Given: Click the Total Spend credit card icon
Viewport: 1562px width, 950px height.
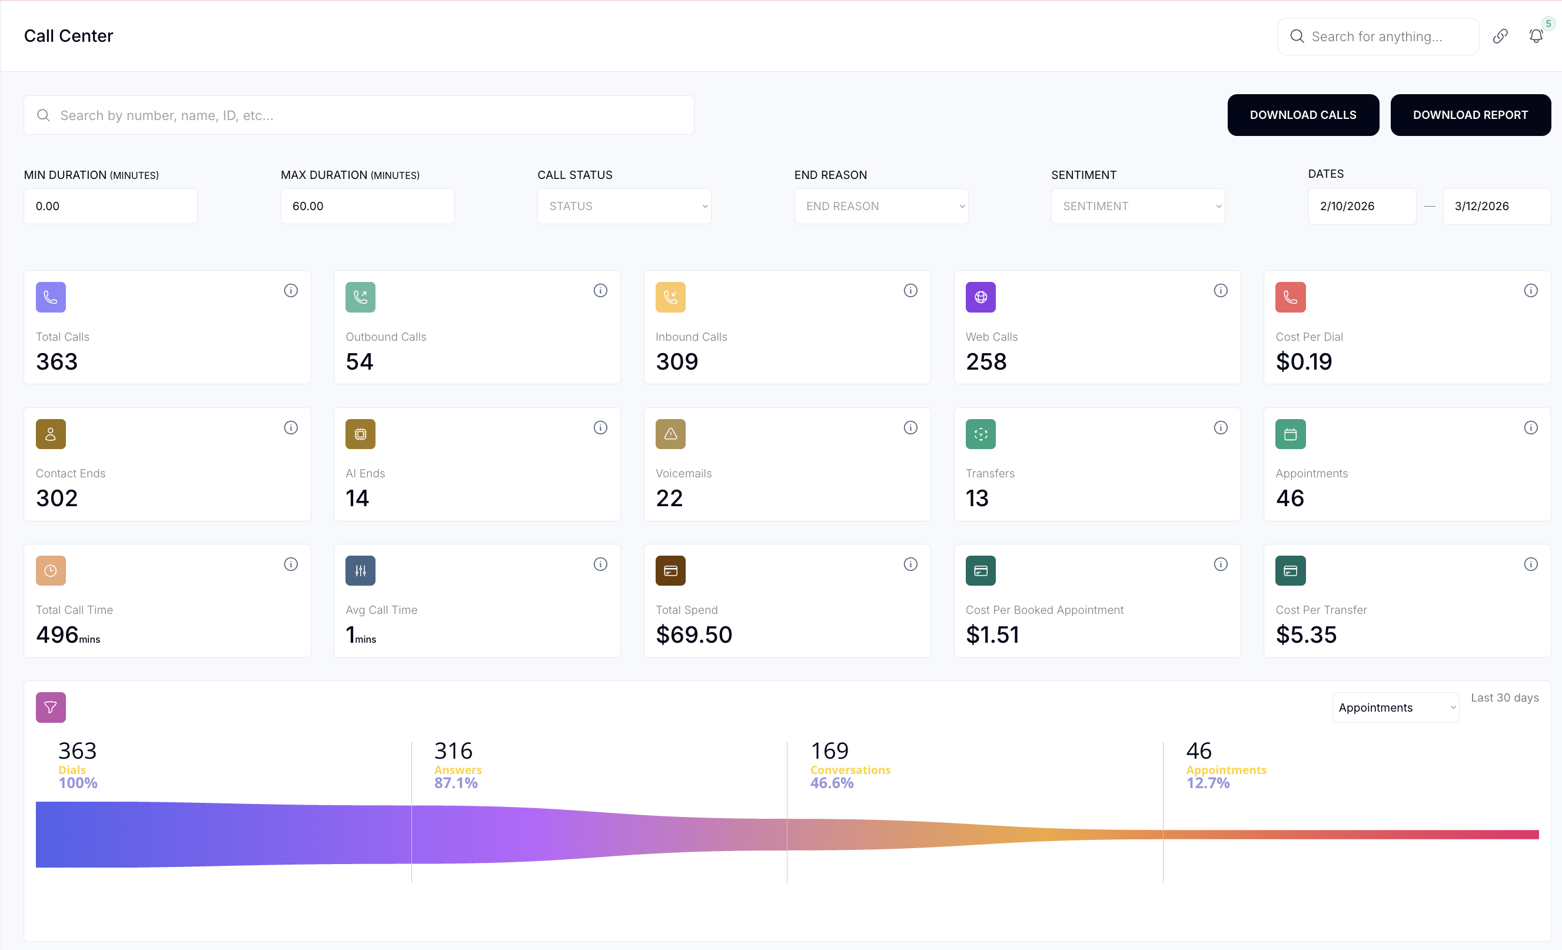Looking at the screenshot, I should (x=670, y=570).
